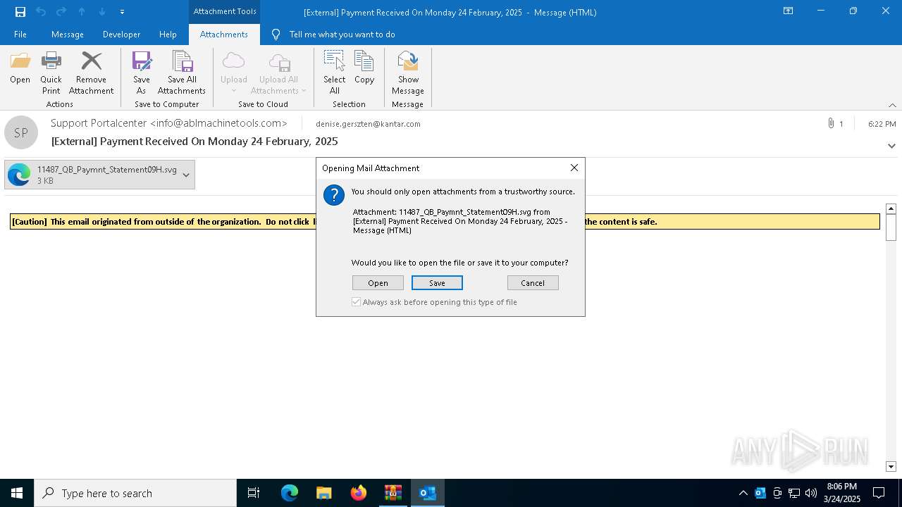902x507 pixels.
Task: Click the Redo arrow in the title bar
Action: click(x=61, y=12)
